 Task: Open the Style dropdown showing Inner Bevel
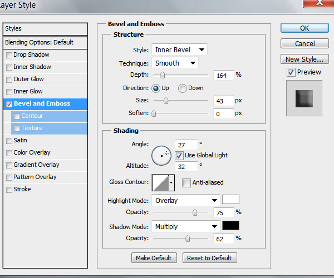179,50
